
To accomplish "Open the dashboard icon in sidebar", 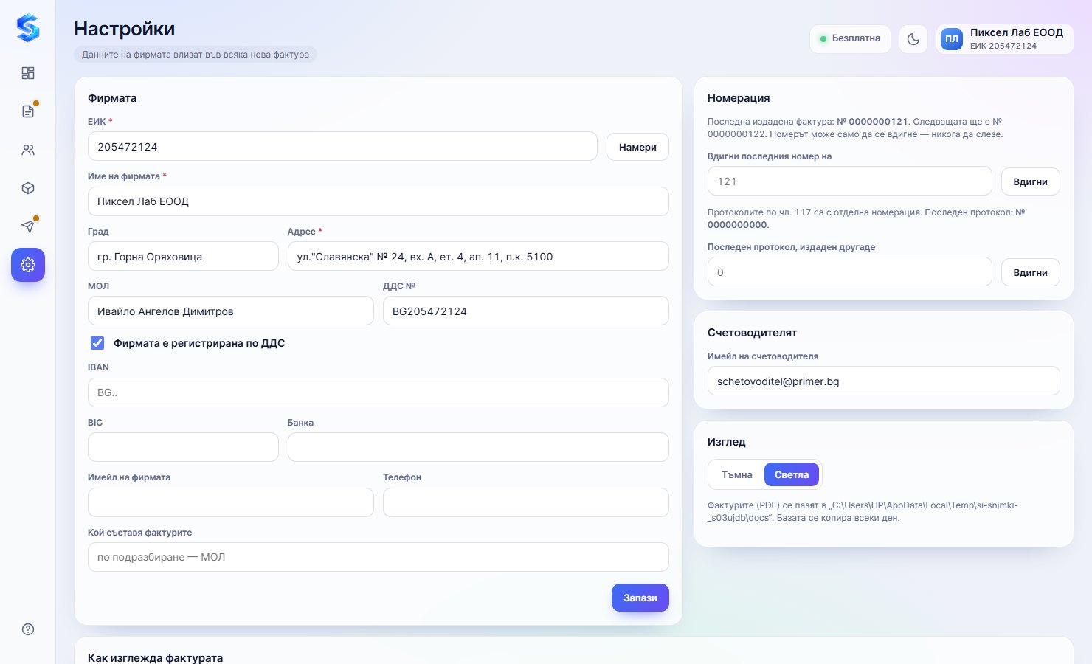I will point(28,73).
